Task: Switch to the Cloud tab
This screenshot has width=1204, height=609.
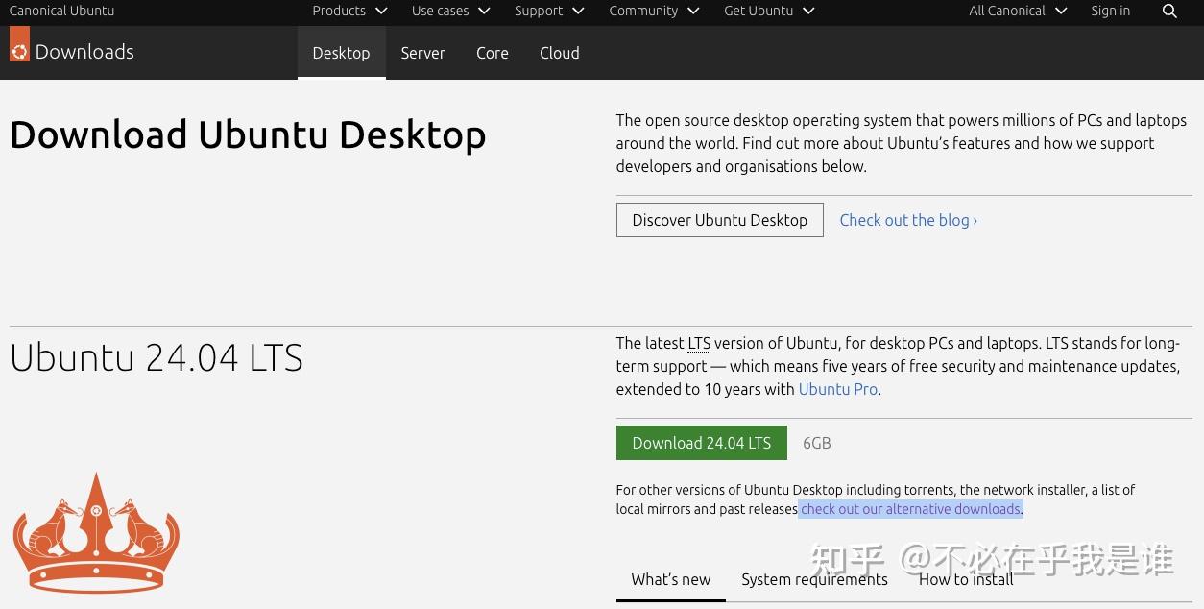Action: pyautogui.click(x=559, y=53)
